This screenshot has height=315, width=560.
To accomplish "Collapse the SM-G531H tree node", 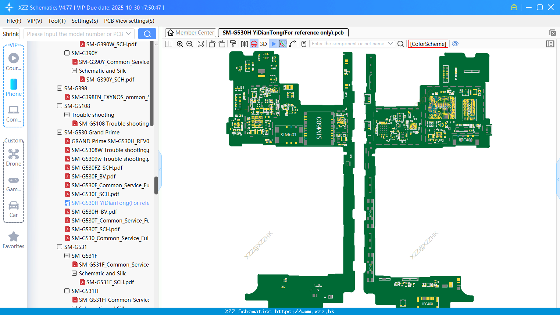I will tap(67, 291).
